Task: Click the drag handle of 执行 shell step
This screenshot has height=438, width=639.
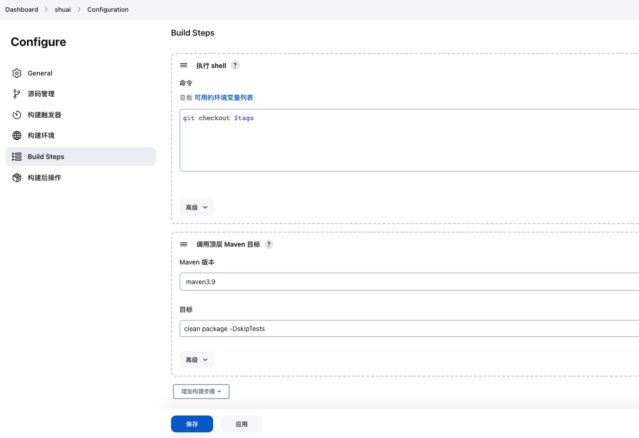Action: 184,65
